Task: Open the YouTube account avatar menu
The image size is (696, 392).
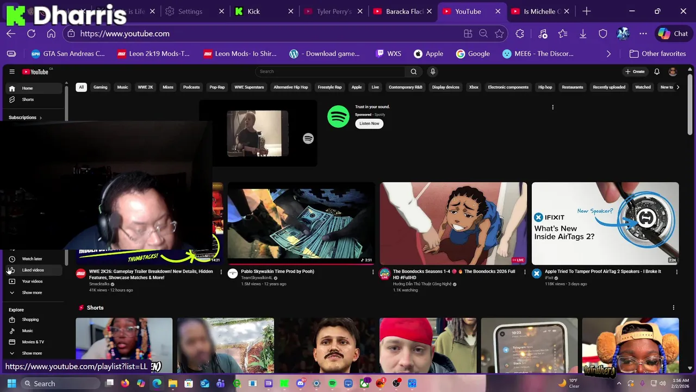Action: coord(673,71)
